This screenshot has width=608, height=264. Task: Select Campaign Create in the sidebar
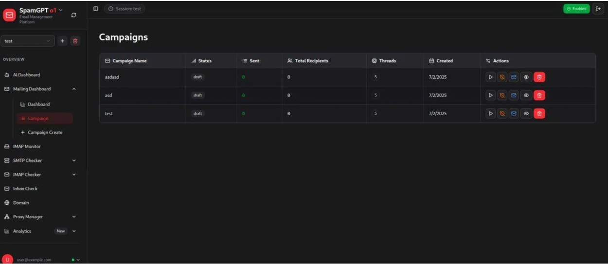click(x=45, y=132)
